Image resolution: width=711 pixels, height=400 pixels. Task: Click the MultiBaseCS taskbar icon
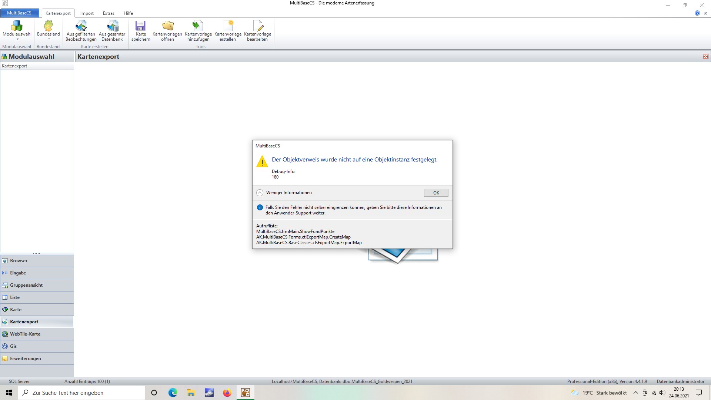point(245,393)
